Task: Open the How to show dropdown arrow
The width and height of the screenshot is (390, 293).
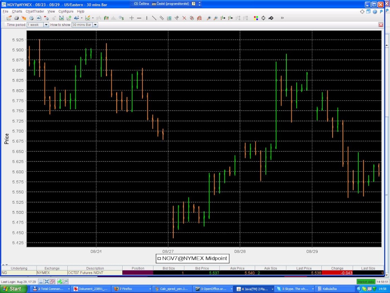Action: pyautogui.click(x=95, y=25)
